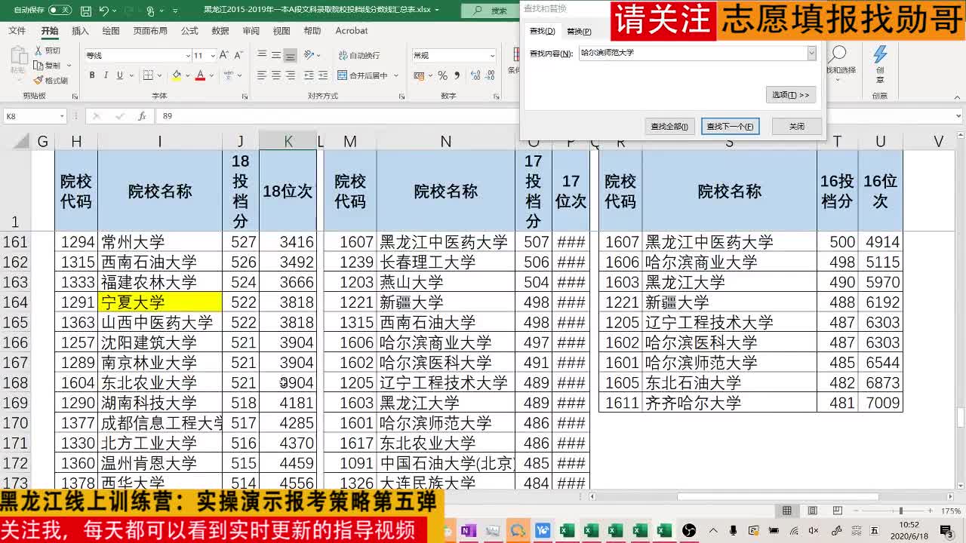Image resolution: width=966 pixels, height=543 pixels.
Task: Click the Undo arrow icon
Action: click(x=104, y=11)
